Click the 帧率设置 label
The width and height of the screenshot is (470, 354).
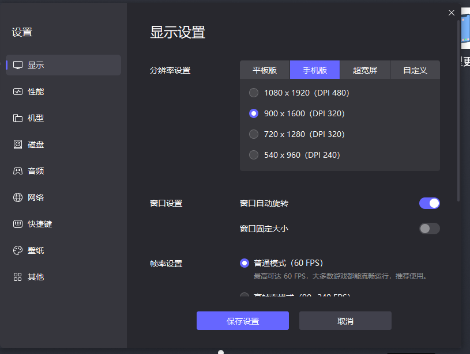point(166,264)
